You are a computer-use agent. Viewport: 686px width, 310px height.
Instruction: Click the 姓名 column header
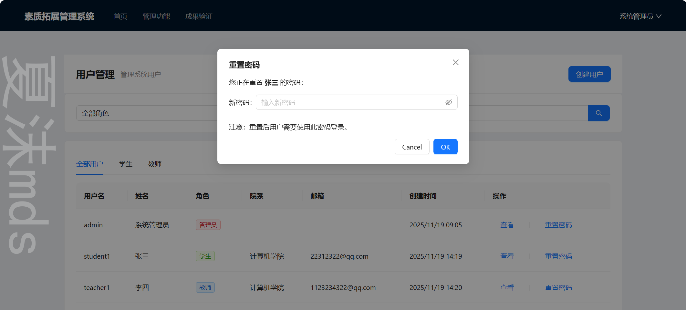tap(142, 196)
